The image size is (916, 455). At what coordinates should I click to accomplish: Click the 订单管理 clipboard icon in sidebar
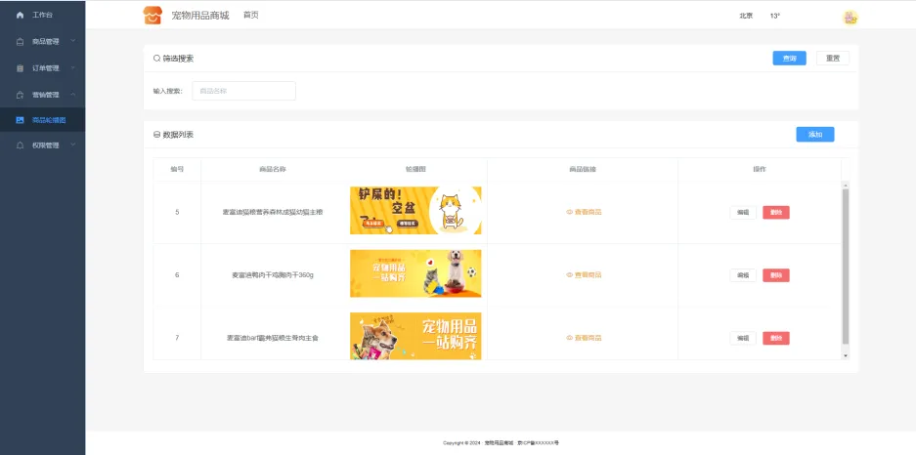click(x=20, y=68)
